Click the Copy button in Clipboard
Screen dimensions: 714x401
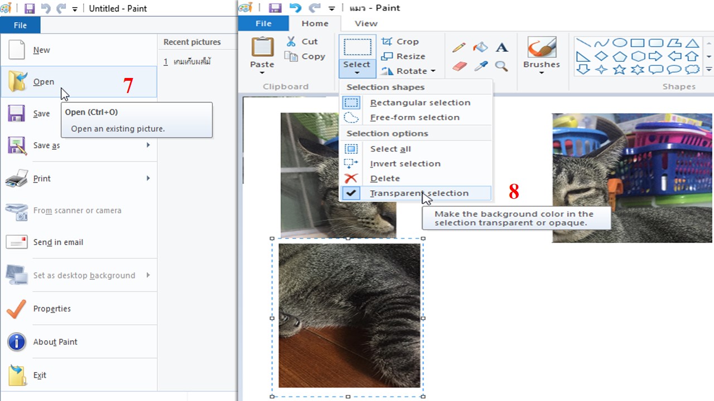pyautogui.click(x=305, y=56)
